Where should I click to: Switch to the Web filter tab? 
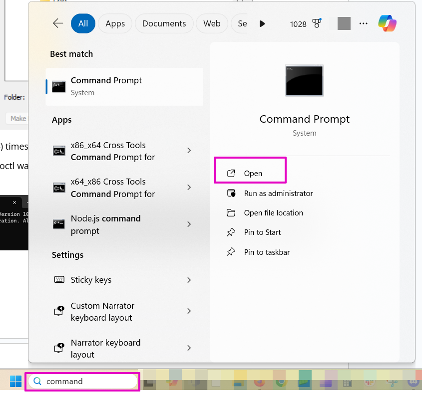point(212,23)
